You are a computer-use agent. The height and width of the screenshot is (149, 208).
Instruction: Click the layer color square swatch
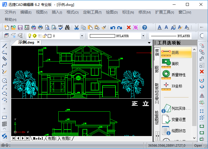(x=49, y=36)
